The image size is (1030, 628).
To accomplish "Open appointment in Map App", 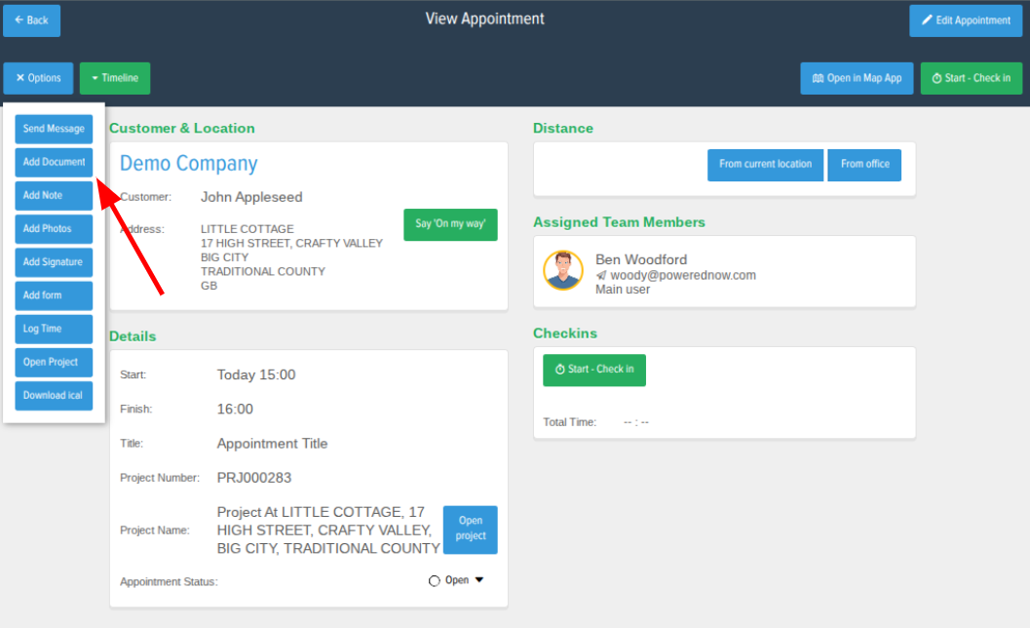I will pos(857,78).
